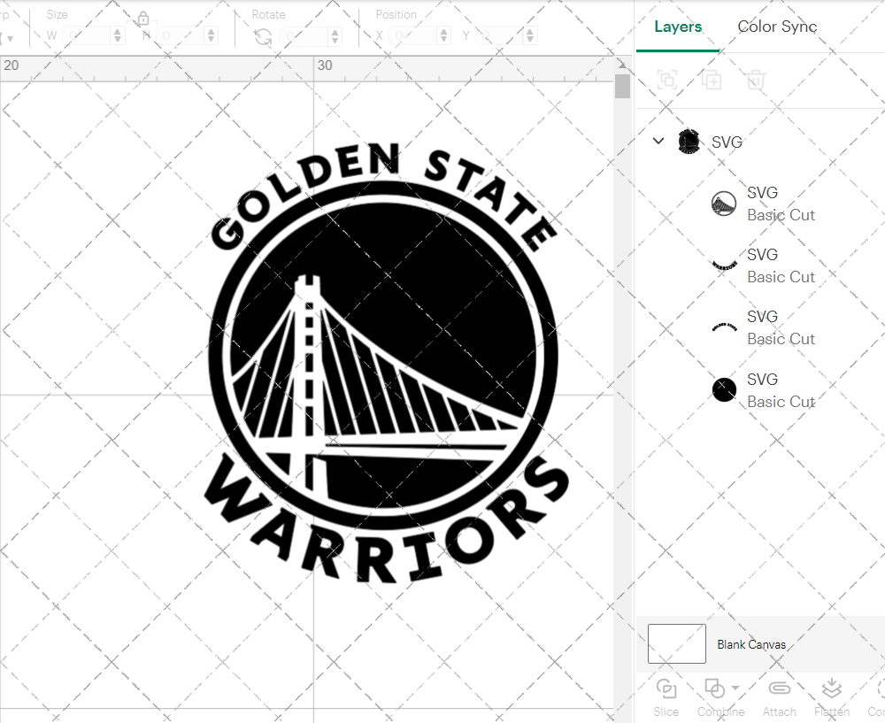
Task: Select the solid black circle layer thumbnail
Action: coord(724,390)
